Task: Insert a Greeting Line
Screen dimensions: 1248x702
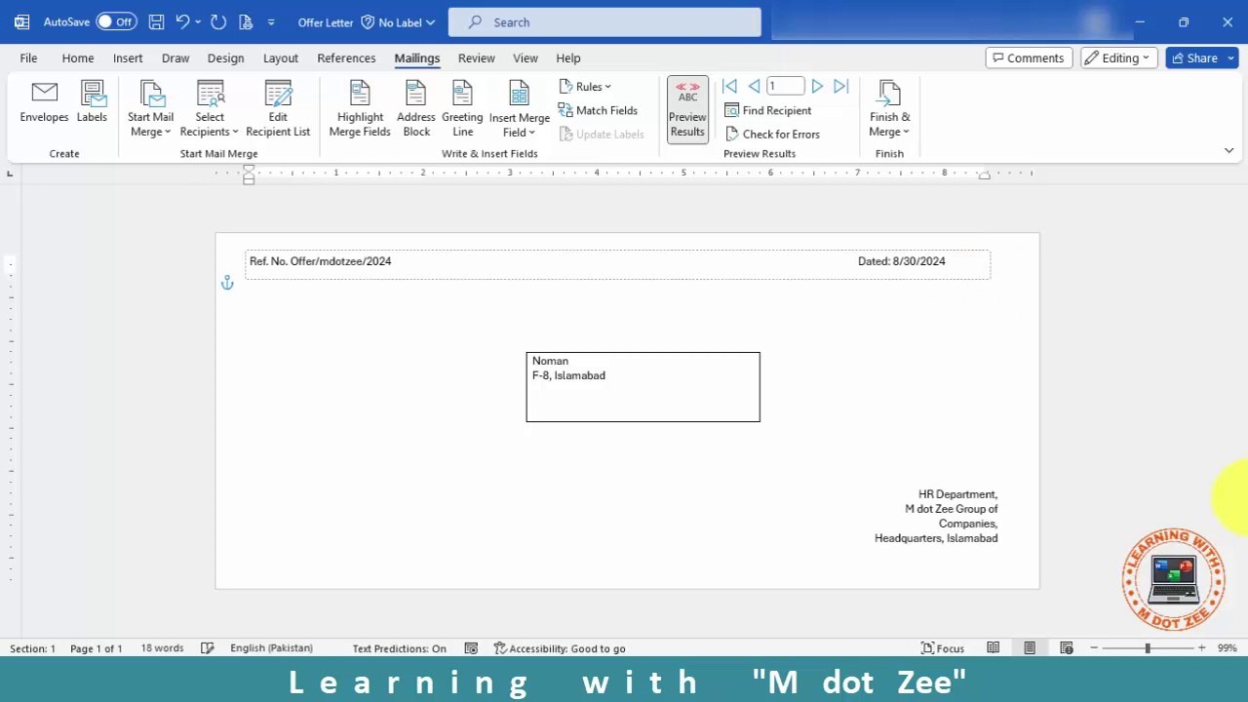Action: click(x=462, y=109)
